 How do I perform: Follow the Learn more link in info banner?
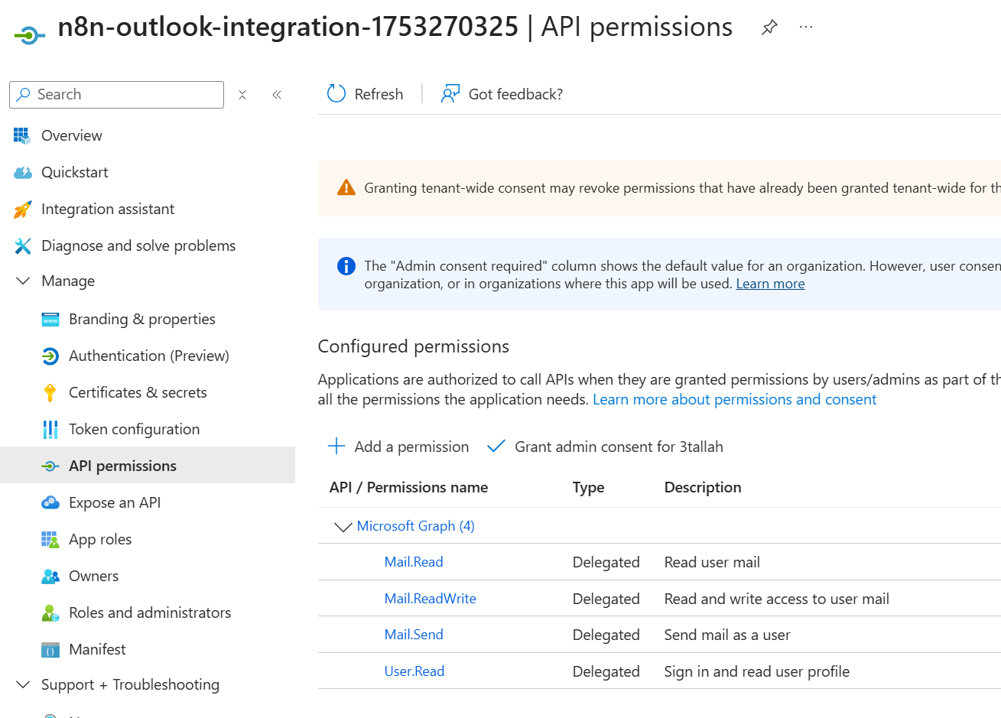(770, 284)
